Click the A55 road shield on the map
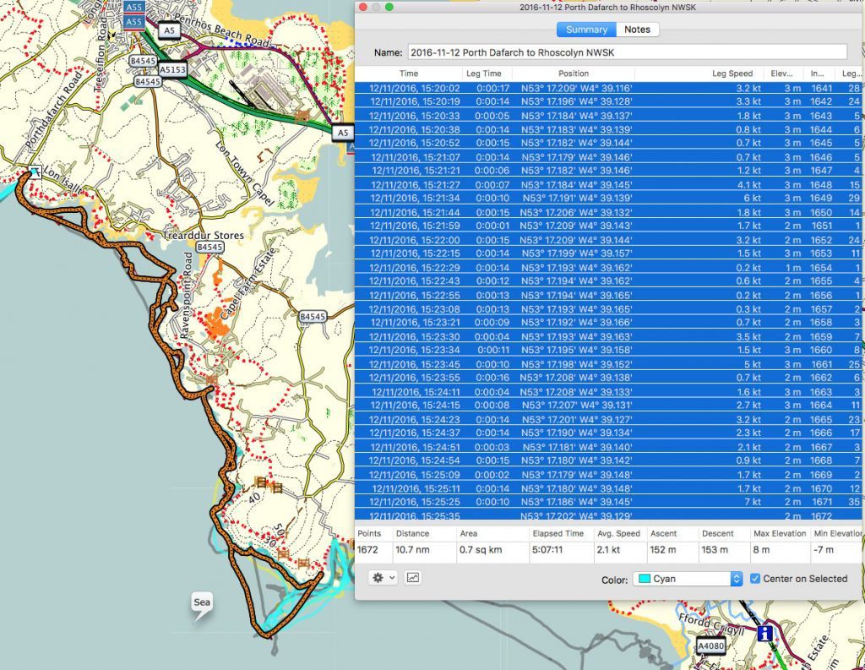865x670 pixels. [x=133, y=7]
